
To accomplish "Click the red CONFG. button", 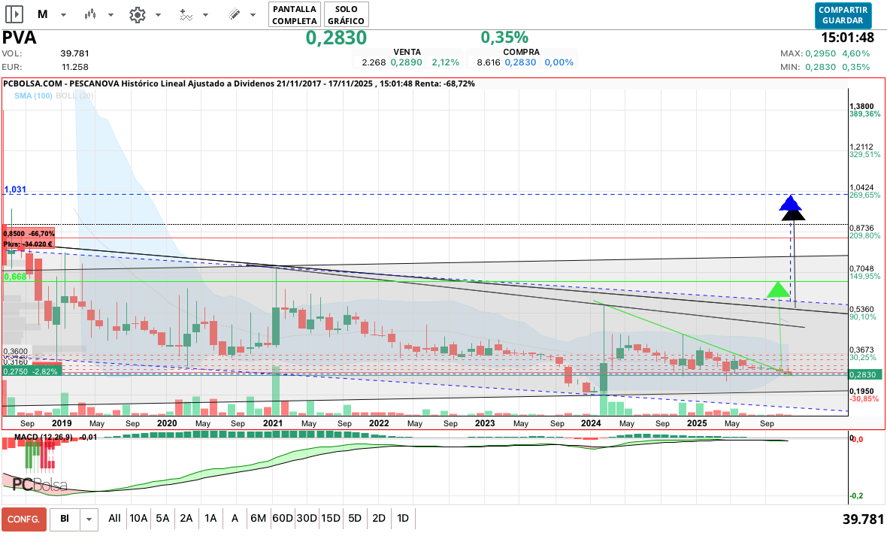I will click(x=23, y=519).
